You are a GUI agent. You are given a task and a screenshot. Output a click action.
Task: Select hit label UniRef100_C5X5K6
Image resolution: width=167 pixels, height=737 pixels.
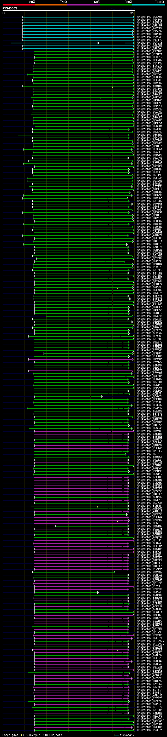[150, 635]
